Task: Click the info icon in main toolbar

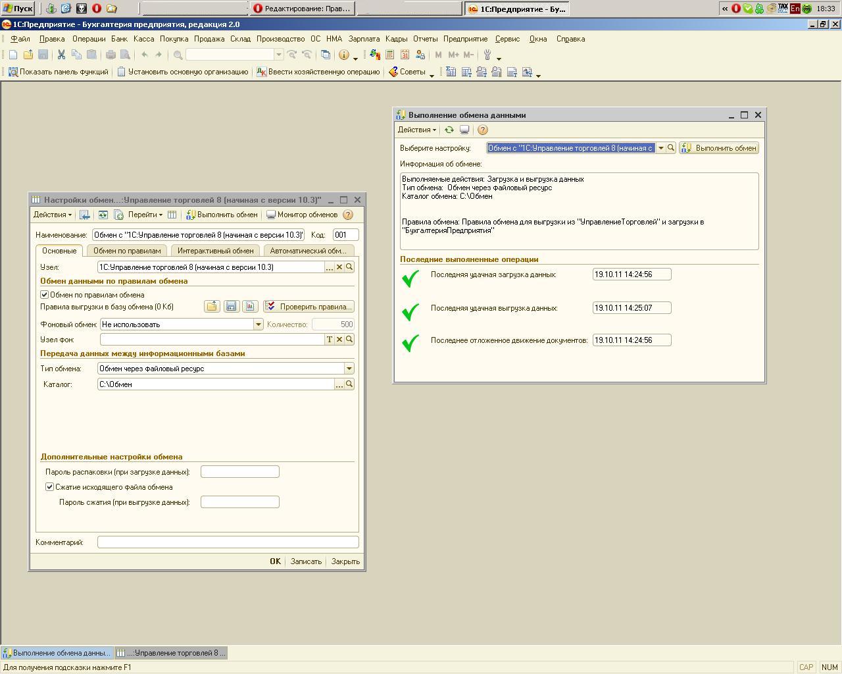Action: click(343, 55)
